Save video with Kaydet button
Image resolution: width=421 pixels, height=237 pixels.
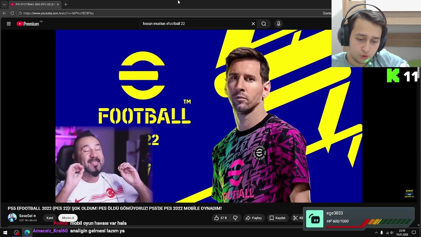277,218
